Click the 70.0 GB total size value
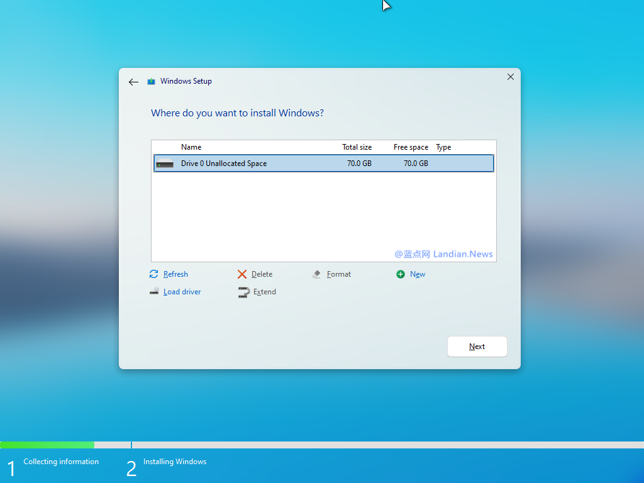This screenshot has height=483, width=644. point(359,163)
